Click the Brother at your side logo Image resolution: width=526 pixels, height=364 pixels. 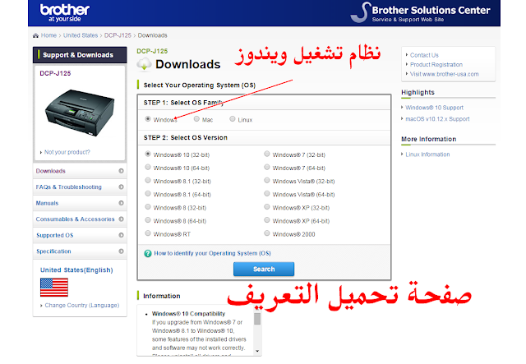click(x=65, y=13)
